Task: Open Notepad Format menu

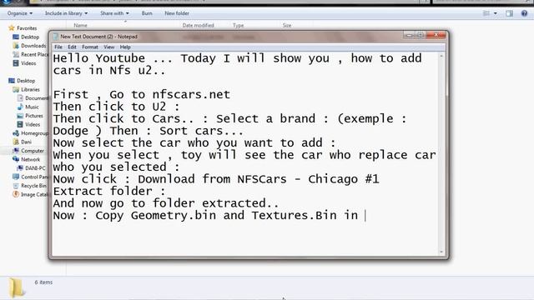Action: 90,47
